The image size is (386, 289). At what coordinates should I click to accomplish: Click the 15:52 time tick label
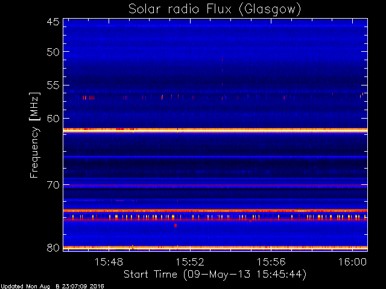[x=190, y=262]
